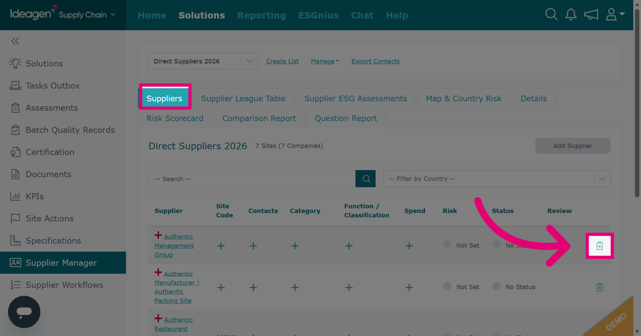Viewport: 641px width, 336px height.
Task: Open the chat support bubble
Action: tap(24, 312)
